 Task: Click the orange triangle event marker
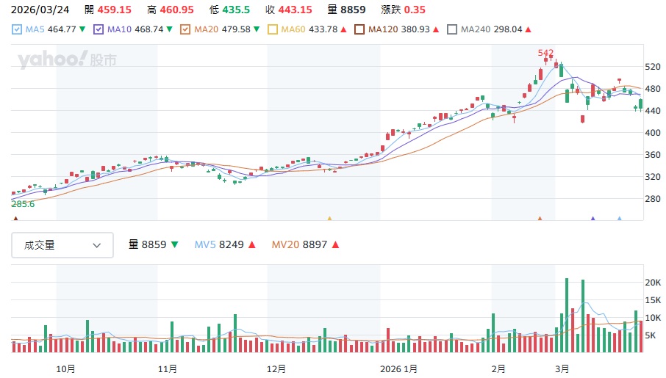[540, 218]
